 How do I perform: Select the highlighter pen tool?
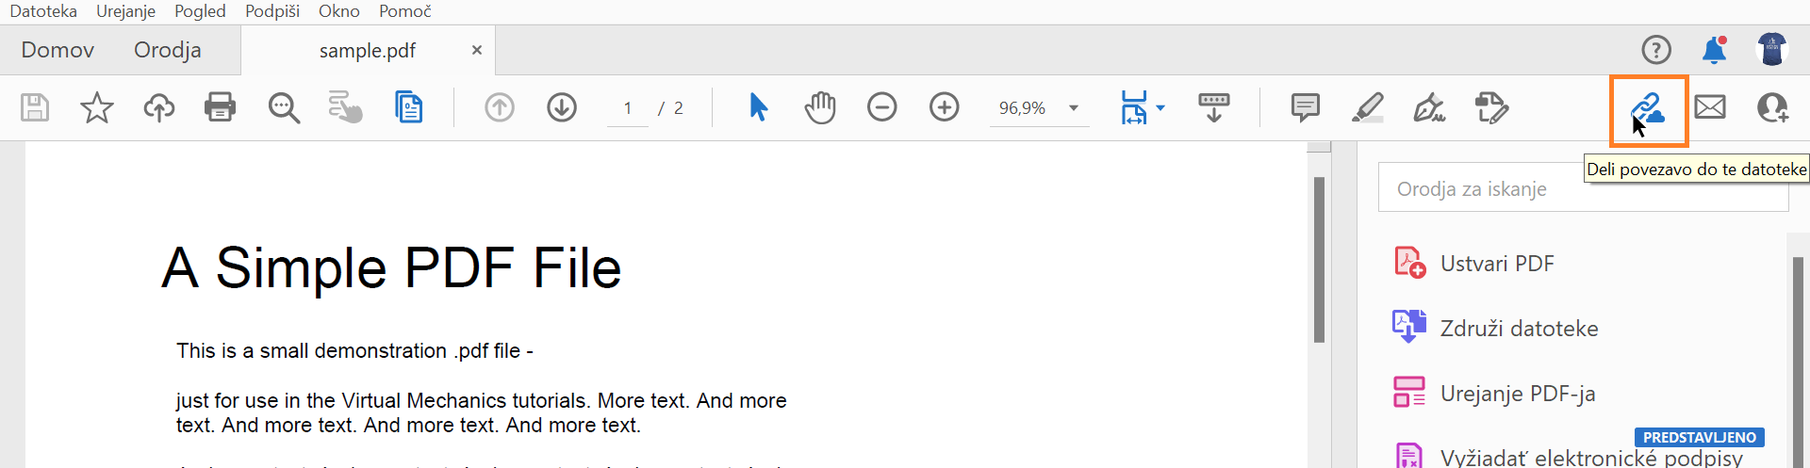pyautogui.click(x=1367, y=107)
